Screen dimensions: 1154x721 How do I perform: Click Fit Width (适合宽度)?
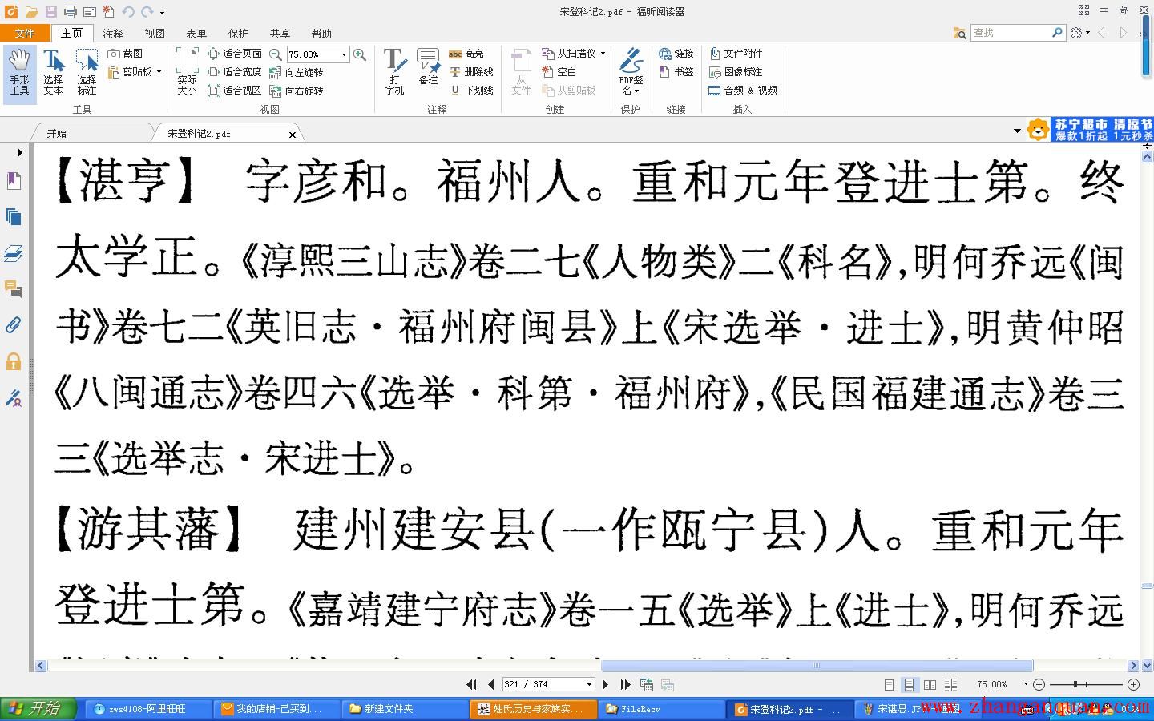point(235,72)
